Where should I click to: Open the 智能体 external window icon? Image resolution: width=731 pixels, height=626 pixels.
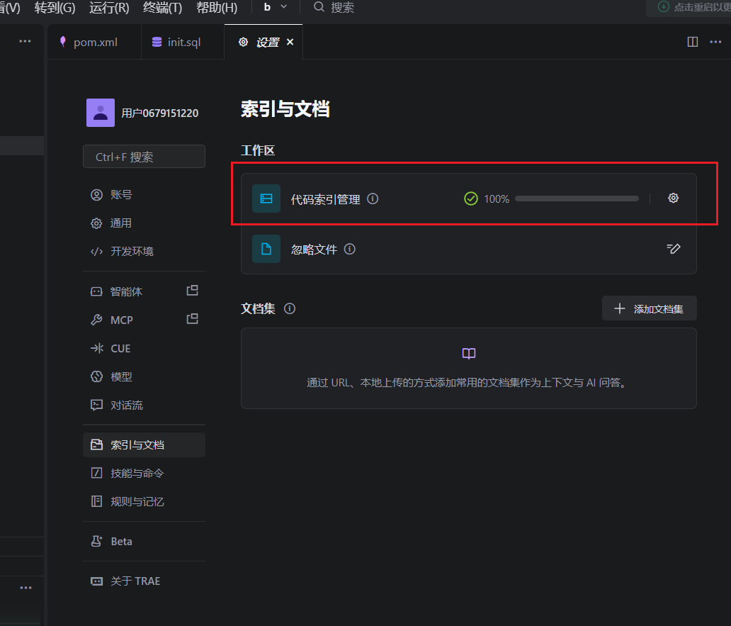(x=193, y=291)
